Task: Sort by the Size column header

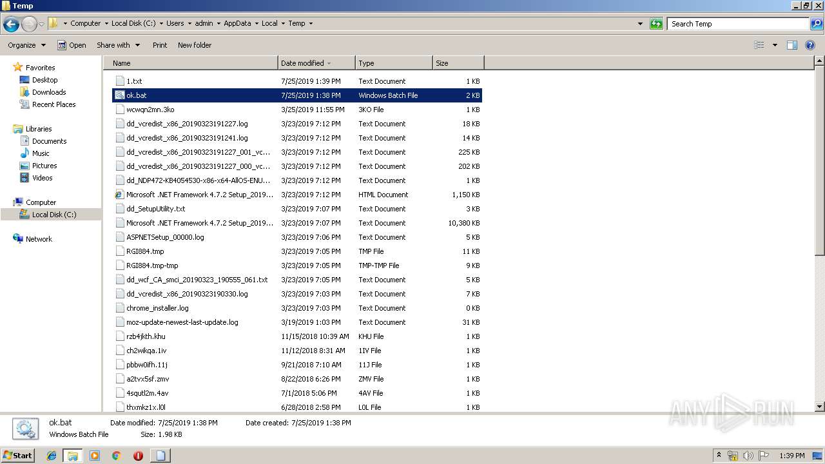Action: 458,63
